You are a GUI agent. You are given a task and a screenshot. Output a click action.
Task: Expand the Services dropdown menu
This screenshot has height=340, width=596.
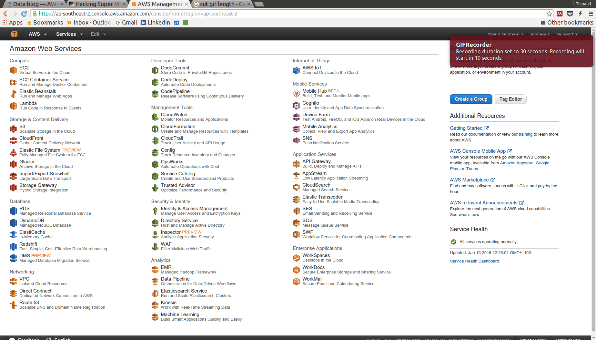69,34
